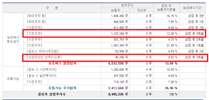Click the '73.04 %' total ratio
The image size is (209, 100).
[171, 63]
